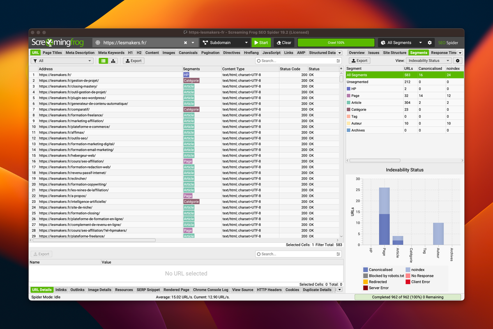Open segments configuration with the top gear icon

pyautogui.click(x=430, y=43)
